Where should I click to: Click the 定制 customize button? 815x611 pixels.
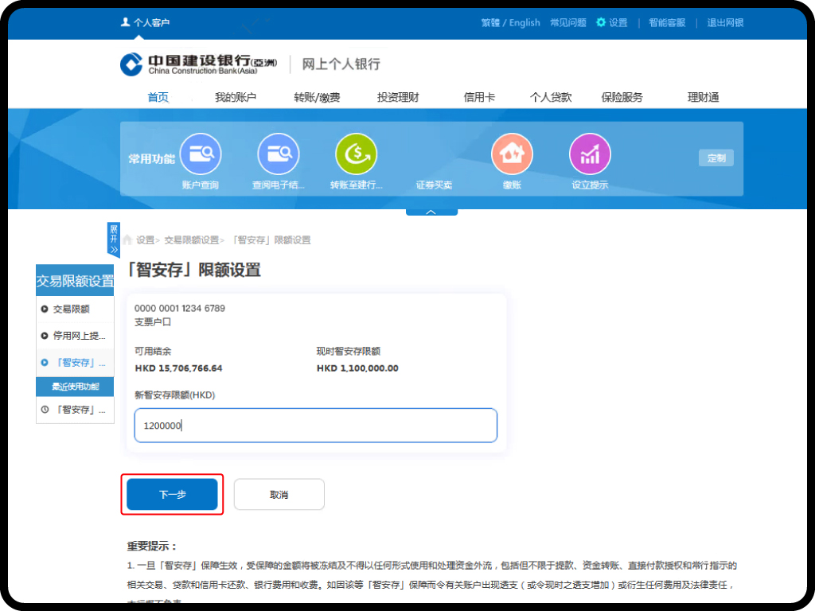pyautogui.click(x=716, y=158)
